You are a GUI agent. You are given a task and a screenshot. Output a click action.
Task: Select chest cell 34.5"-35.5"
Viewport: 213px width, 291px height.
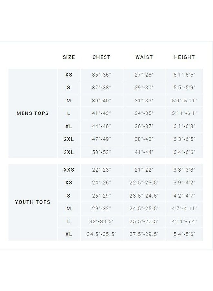(x=101, y=234)
